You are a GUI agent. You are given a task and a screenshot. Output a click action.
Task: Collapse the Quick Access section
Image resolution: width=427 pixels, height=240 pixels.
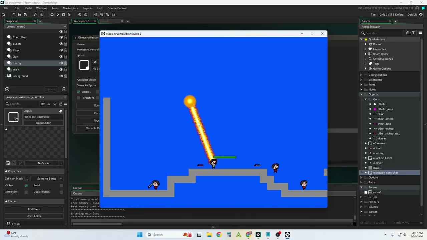[361, 39]
